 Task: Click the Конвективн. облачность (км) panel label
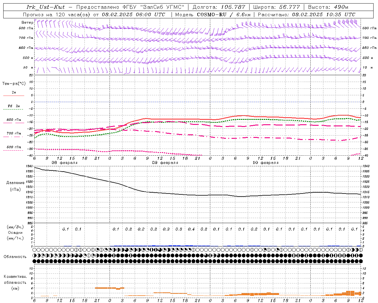coord(15,282)
